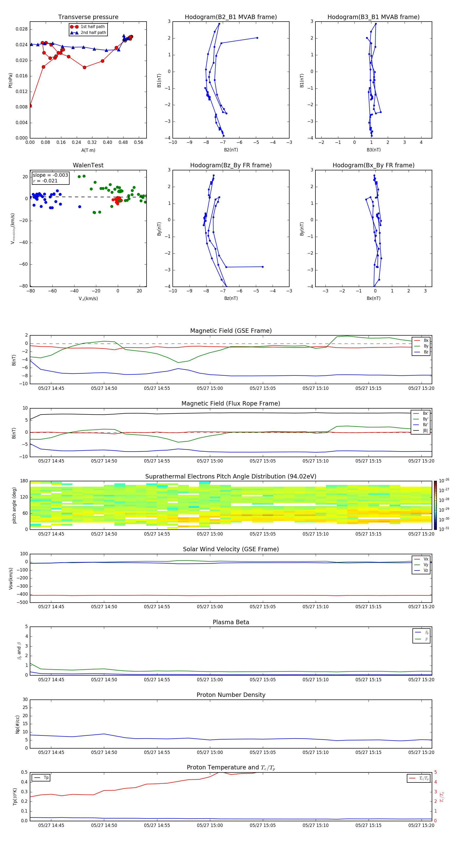Click the 'Bz' legend entry in GSE magnetic field
Screen dimensions: 462x848
(421, 352)
